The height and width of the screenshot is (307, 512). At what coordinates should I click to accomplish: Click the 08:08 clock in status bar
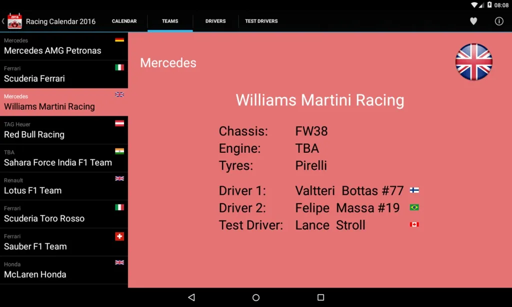[x=501, y=5]
